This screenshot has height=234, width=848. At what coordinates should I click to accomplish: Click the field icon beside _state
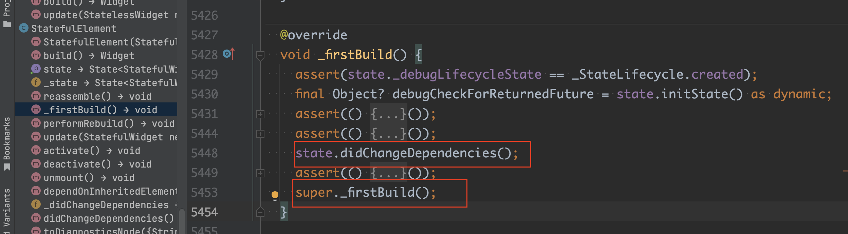point(36,82)
